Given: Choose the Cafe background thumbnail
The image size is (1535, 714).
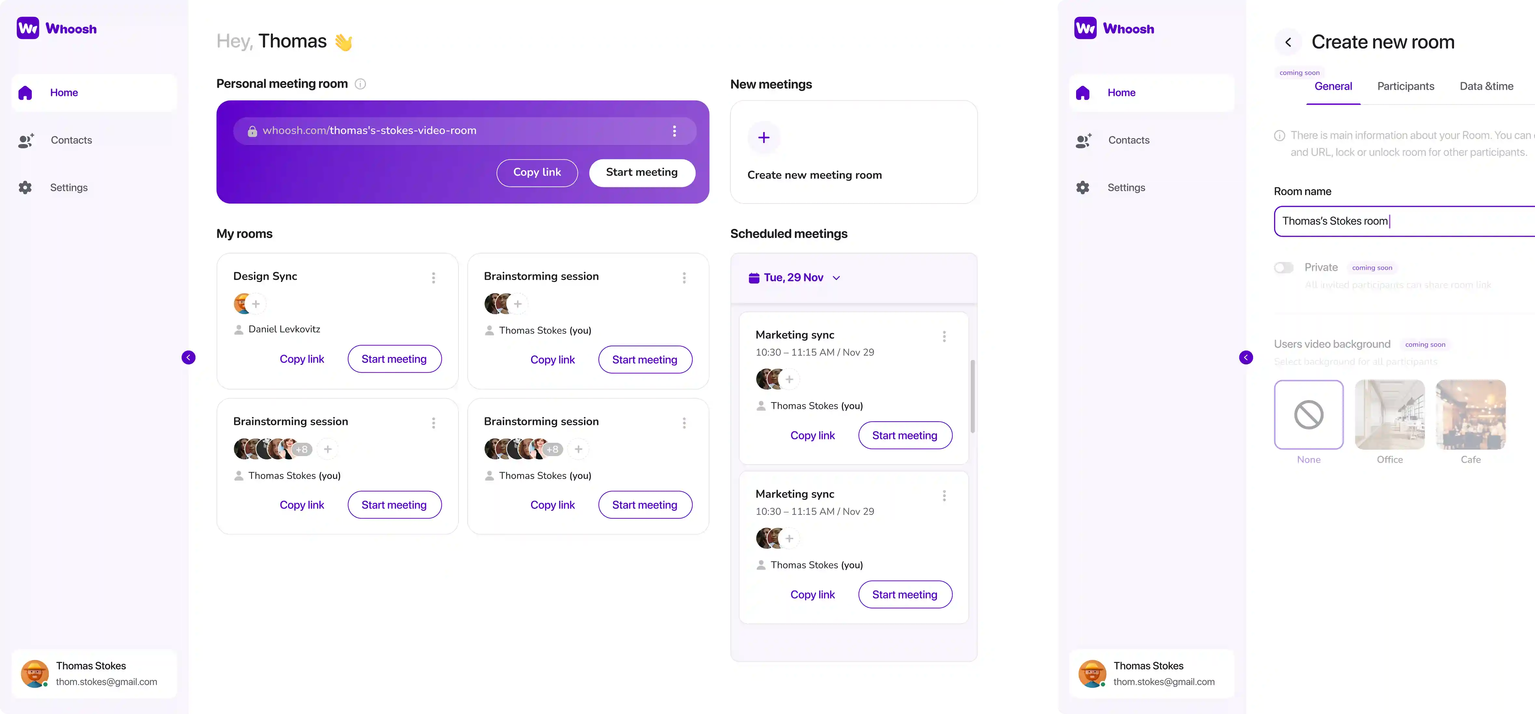Looking at the screenshot, I should pyautogui.click(x=1470, y=415).
